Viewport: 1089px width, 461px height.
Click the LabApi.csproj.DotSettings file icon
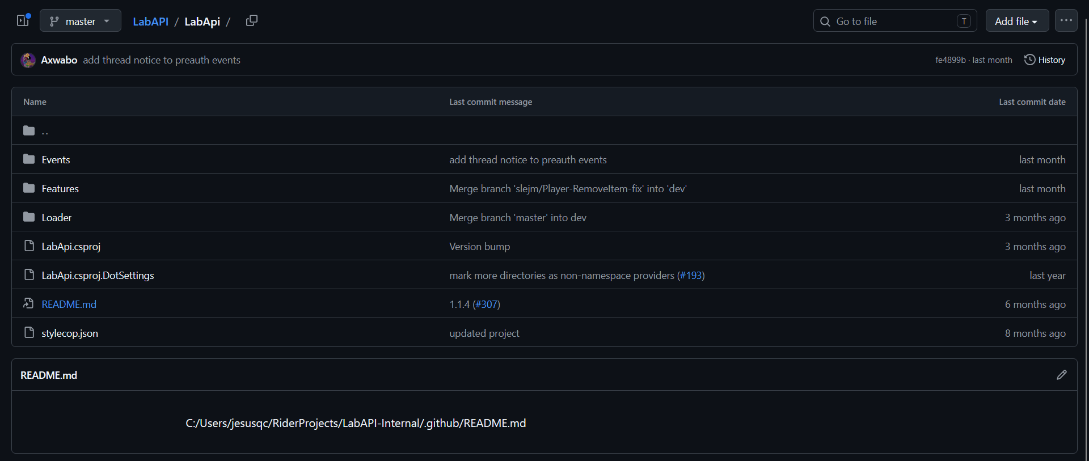[x=29, y=274]
